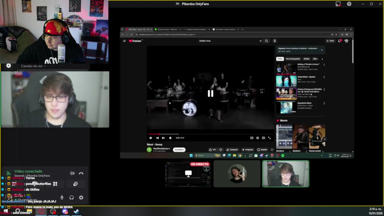The width and height of the screenshot is (384, 216).
Task: Open a new Chrome tab
Action: (x=242, y=29)
